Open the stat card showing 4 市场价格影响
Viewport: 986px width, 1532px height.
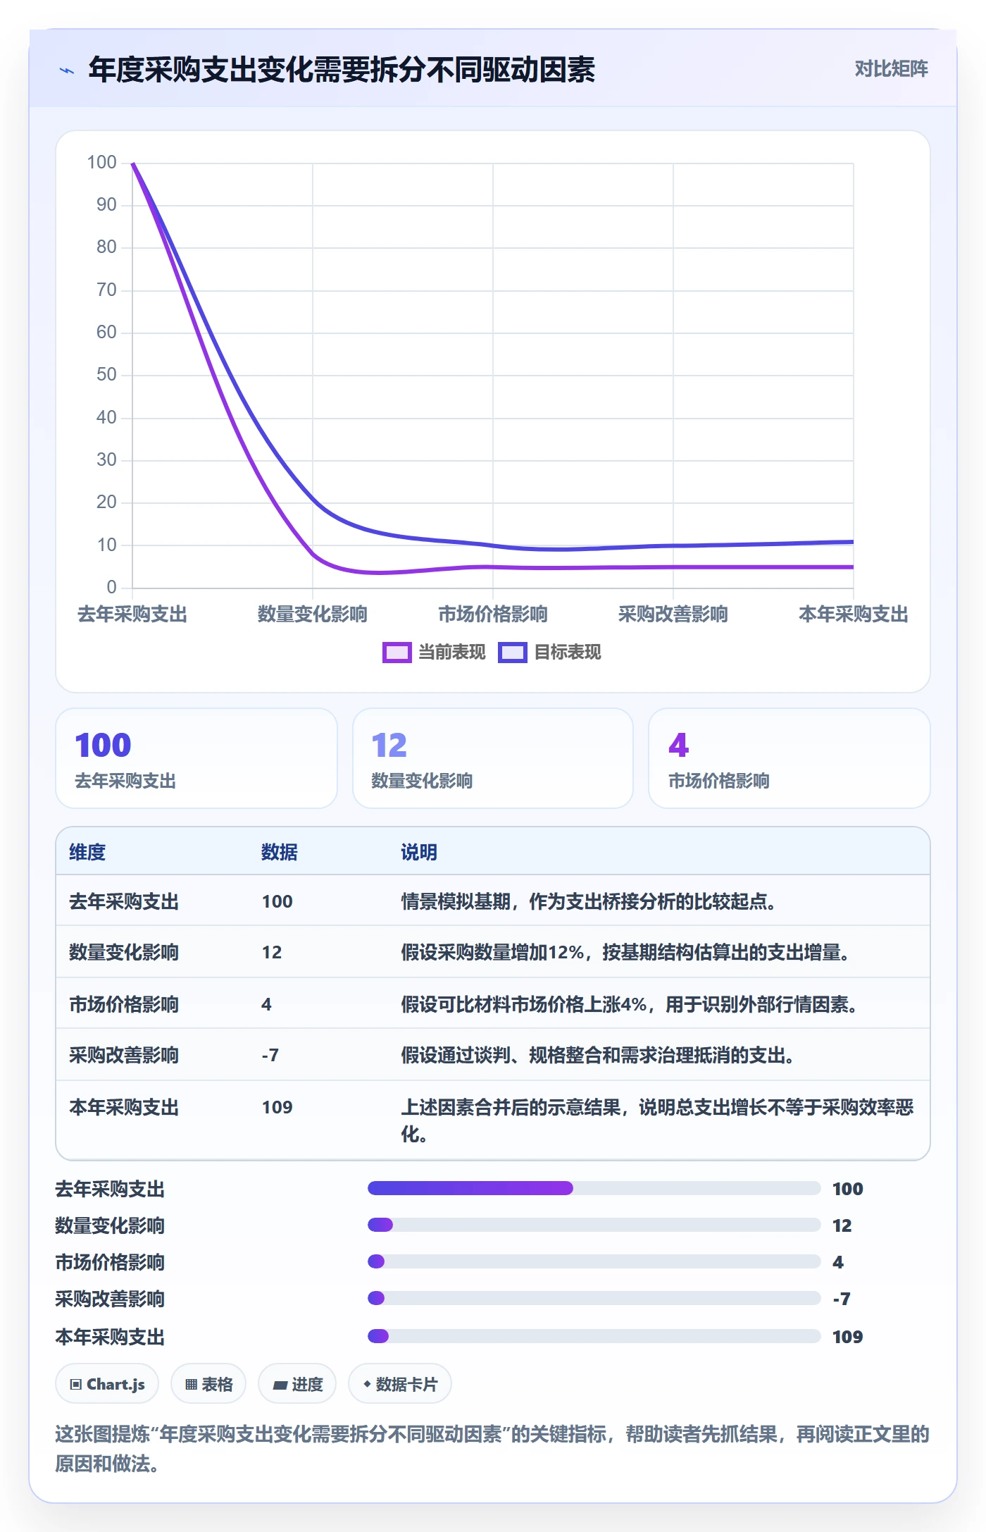click(790, 758)
